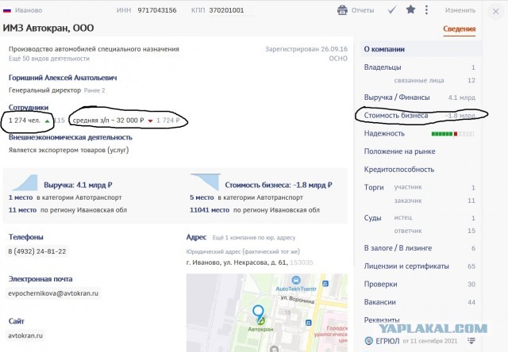This screenshot has width=508, height=352.
Task: Open Положение на рынке section
Action: pos(399,151)
